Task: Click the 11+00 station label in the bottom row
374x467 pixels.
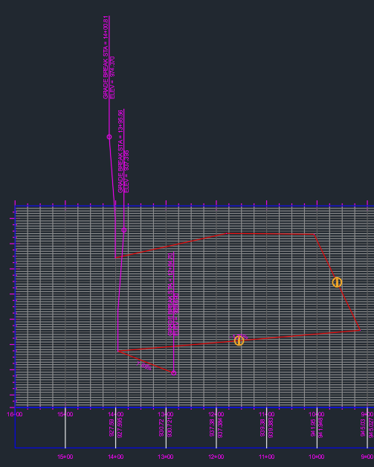Action: click(x=267, y=457)
